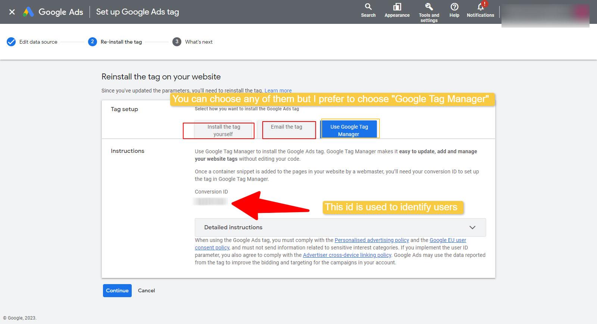The width and height of the screenshot is (597, 324).
Task: Open Advertiser cross-device linking policy link
Action: [347, 255]
